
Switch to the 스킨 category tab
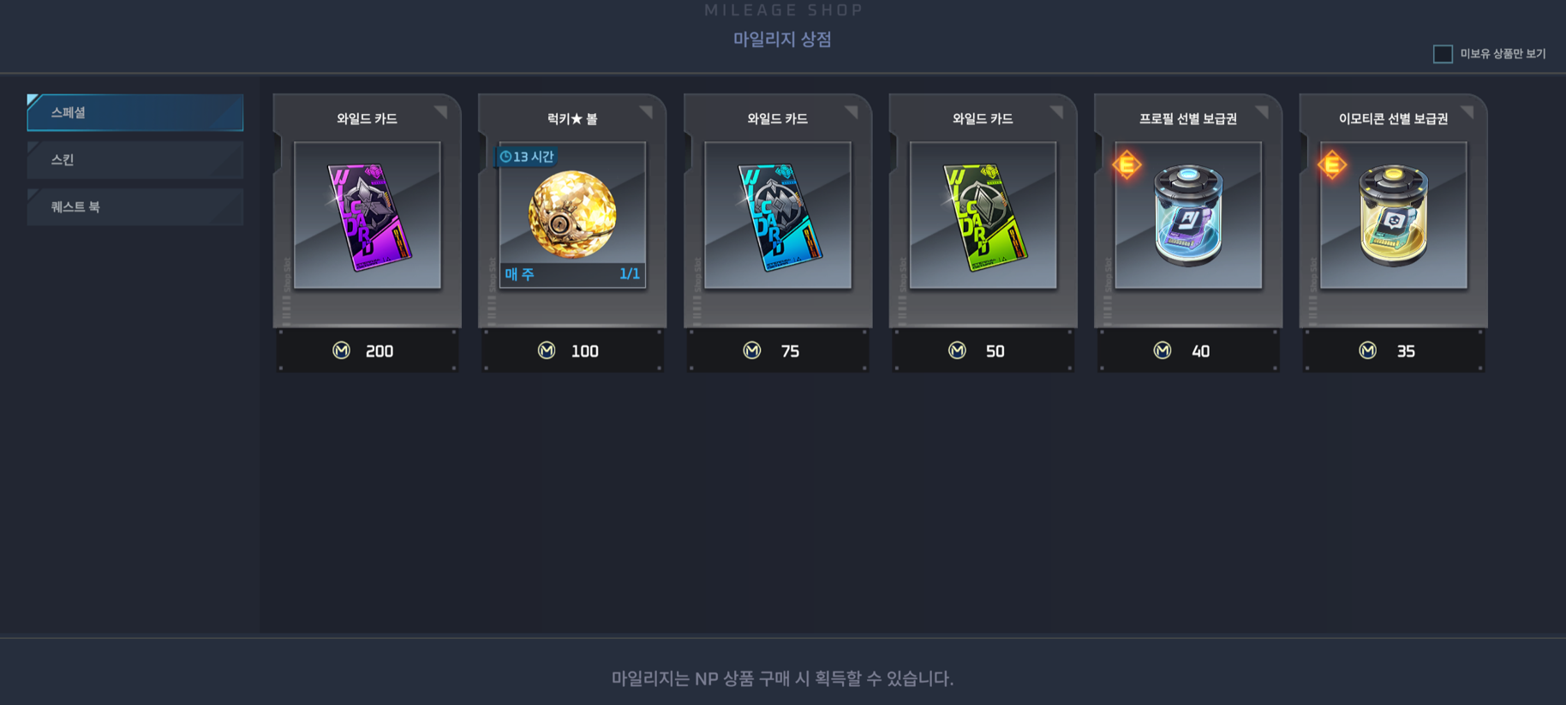pyautogui.click(x=135, y=160)
